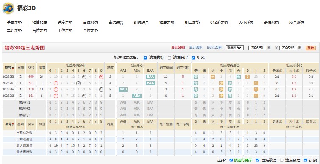Image resolution: width=320 pixels, height=164 pixels.
Task: Click the highlighted AAB cell in row 2026264
Action: (x=123, y=89)
